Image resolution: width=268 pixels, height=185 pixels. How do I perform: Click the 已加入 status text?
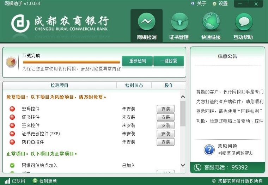point(128,165)
